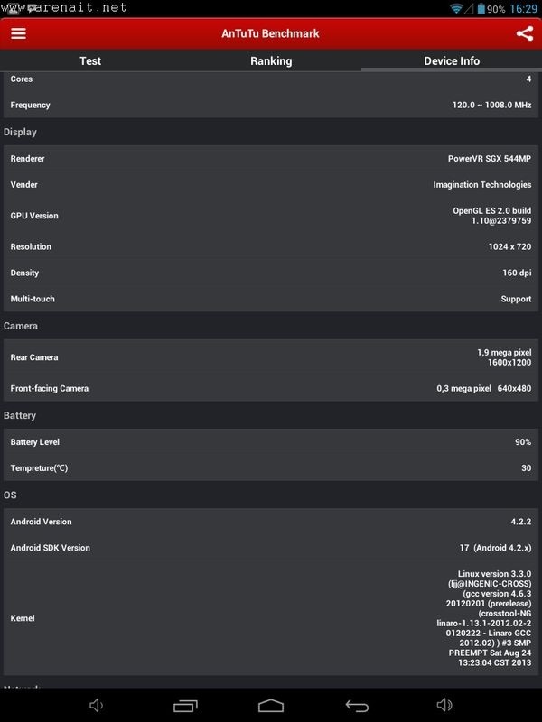This screenshot has height=722, width=542.
Task: Open recent apps from navigation bar
Action: pyautogui.click(x=185, y=705)
